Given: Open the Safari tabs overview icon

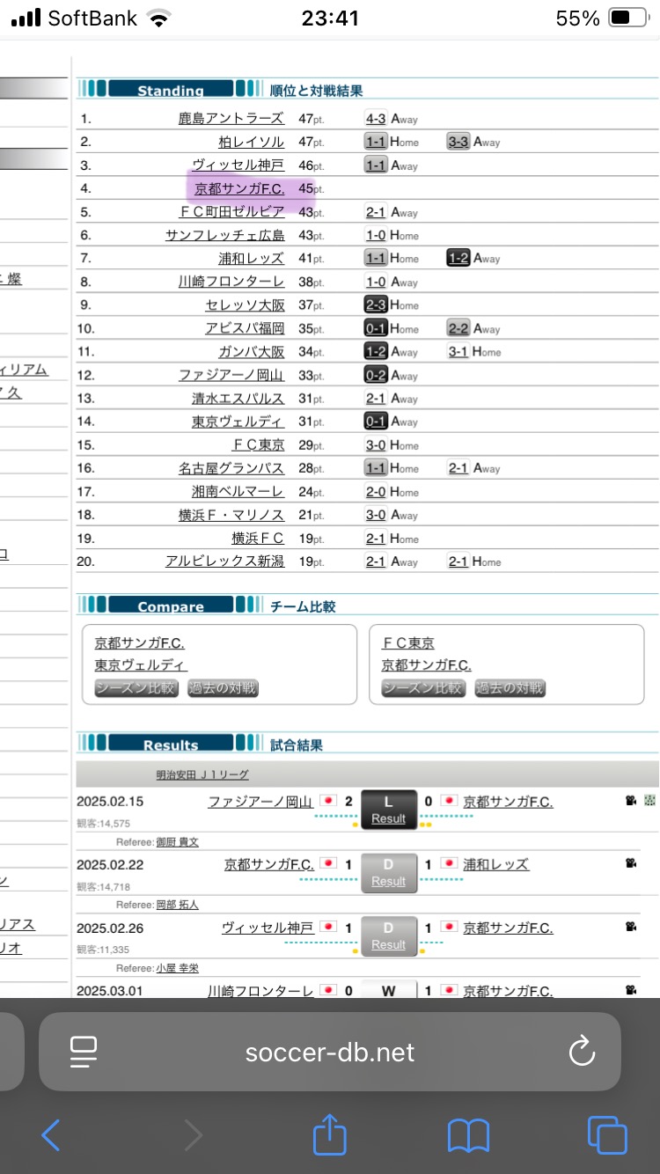Looking at the screenshot, I should coord(607,1134).
